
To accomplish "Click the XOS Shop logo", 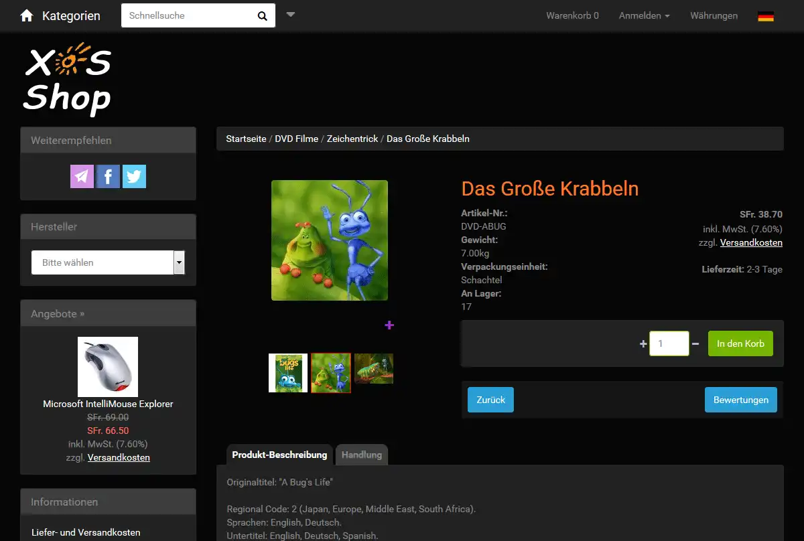I will tap(67, 79).
